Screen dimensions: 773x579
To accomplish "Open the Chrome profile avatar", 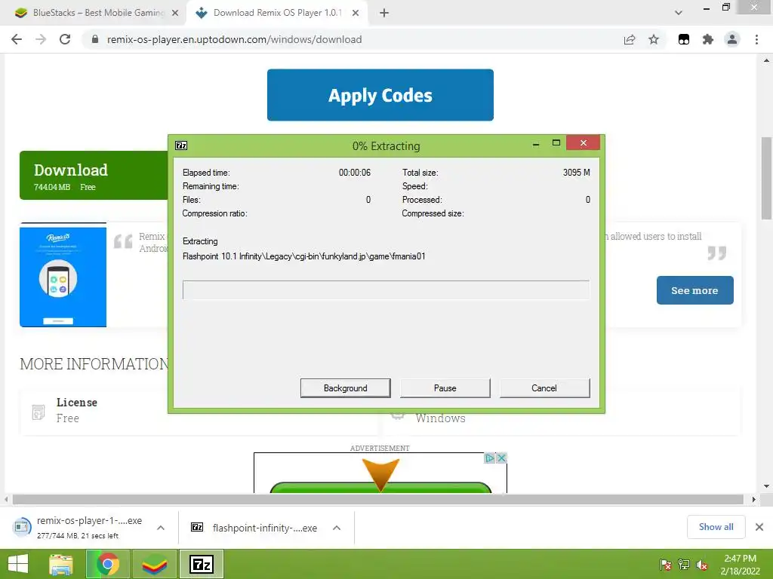I will click(x=732, y=39).
